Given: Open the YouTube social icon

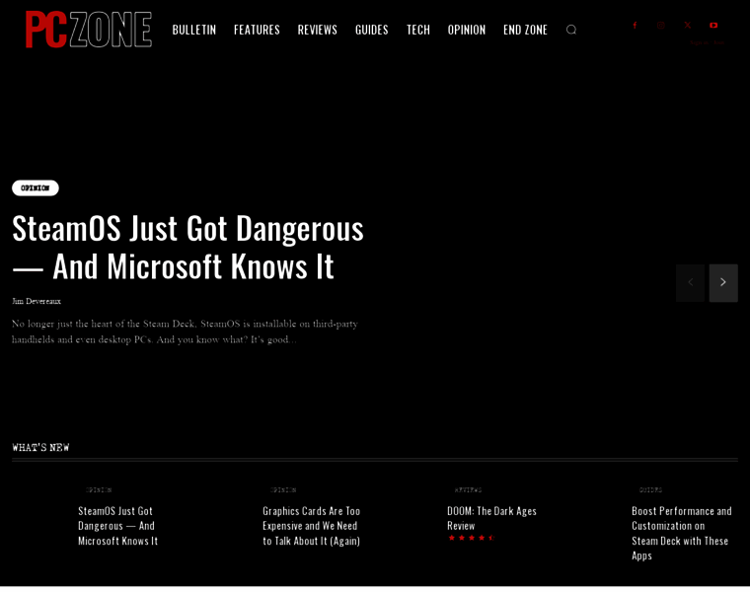Looking at the screenshot, I should 713,25.
